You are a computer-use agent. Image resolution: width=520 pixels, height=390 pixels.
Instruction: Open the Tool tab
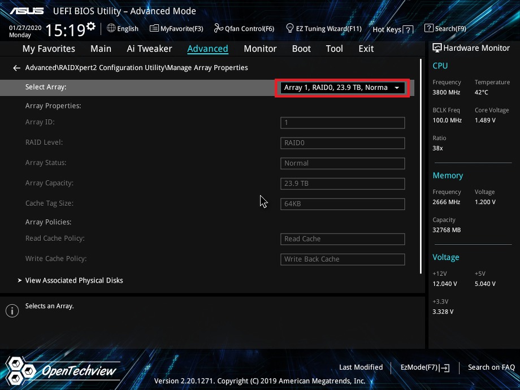[x=334, y=49]
